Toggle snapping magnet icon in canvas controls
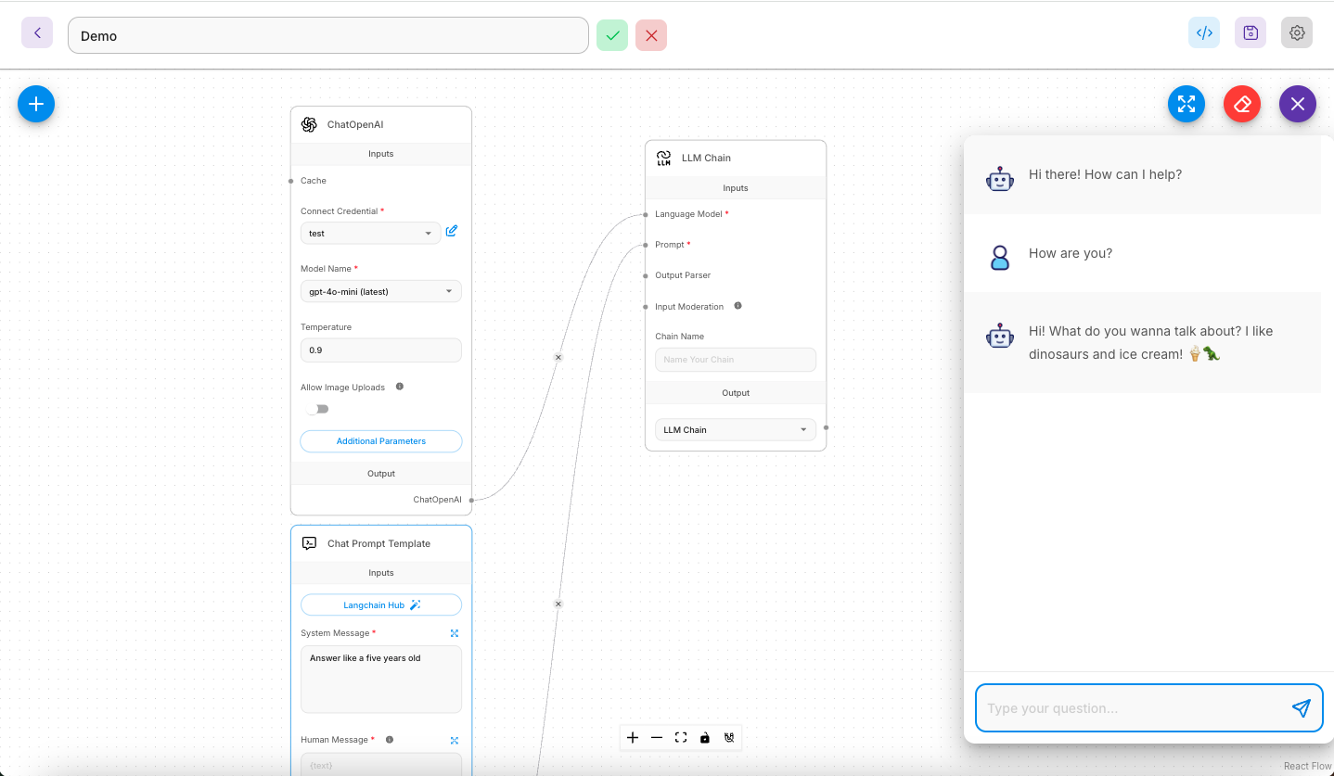The width and height of the screenshot is (1334, 776). [729, 738]
